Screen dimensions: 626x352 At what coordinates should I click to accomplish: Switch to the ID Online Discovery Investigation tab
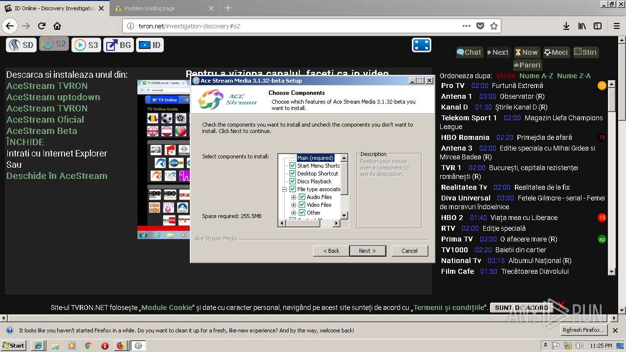(x=54, y=8)
